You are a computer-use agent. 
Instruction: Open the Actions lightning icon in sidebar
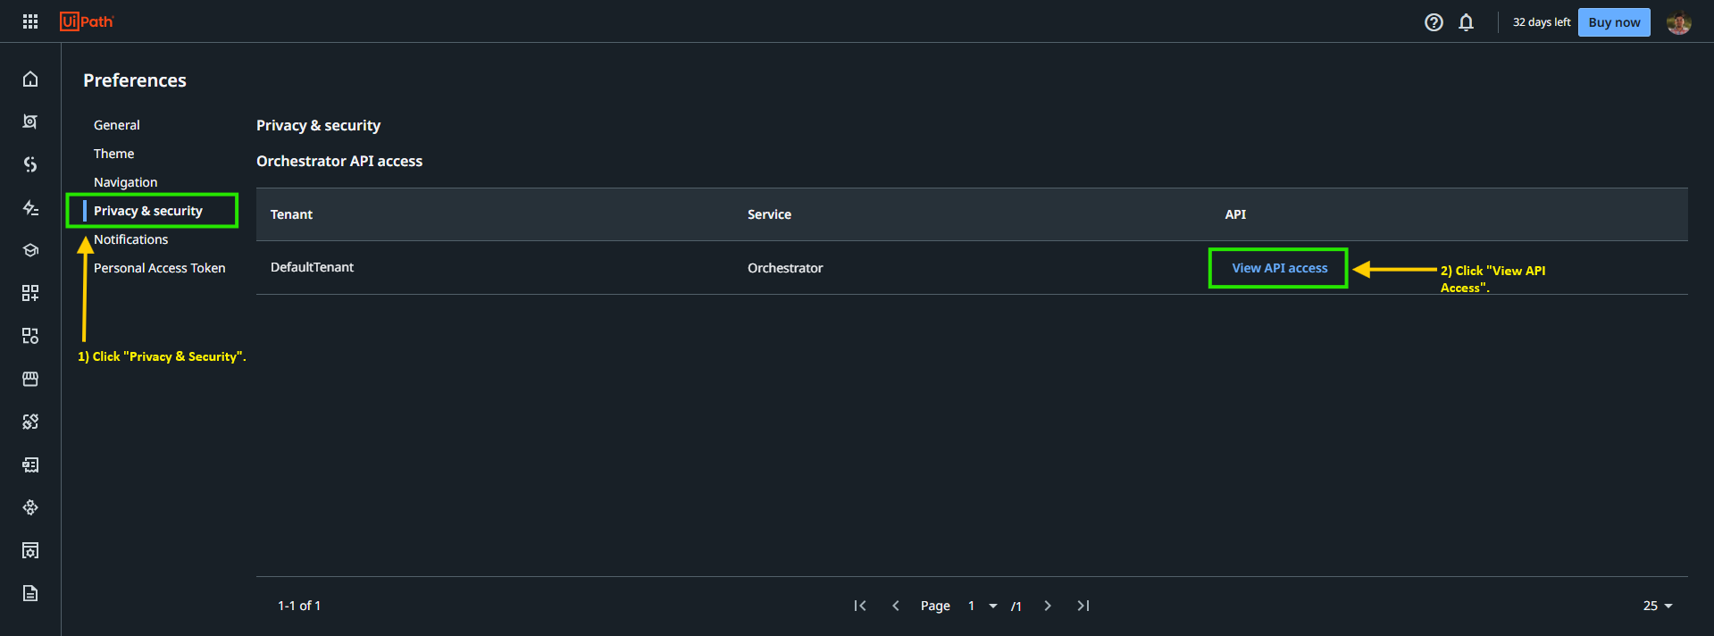coord(30,207)
